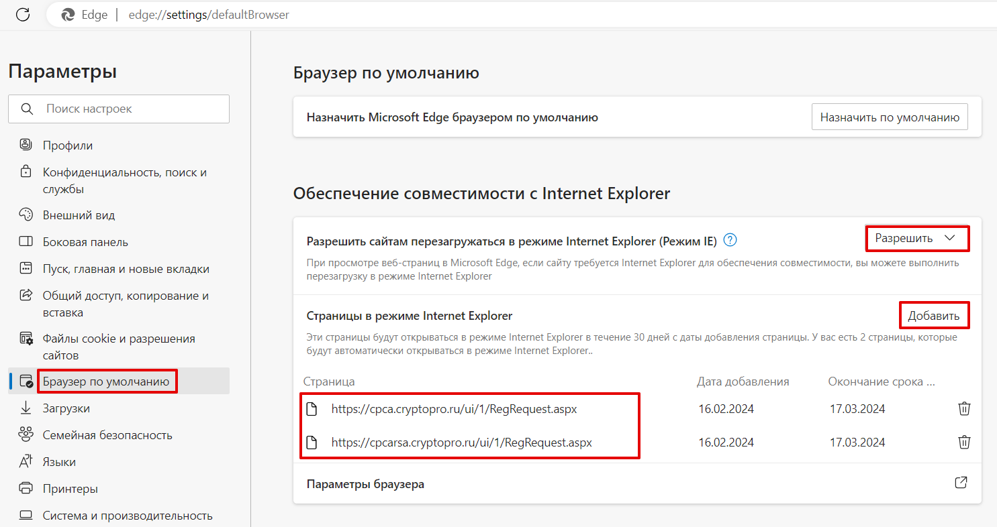This screenshot has height=527, width=997.
Task: Reload page with refresh icon
Action: coord(23,15)
